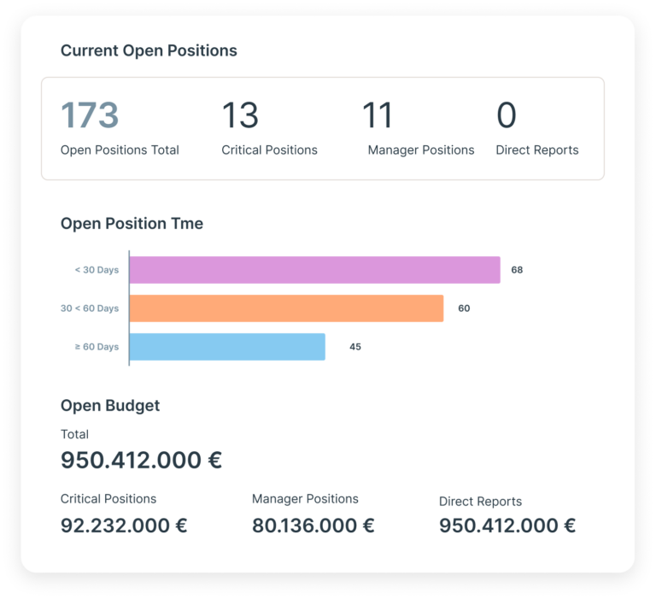Click the bar value label 68
This screenshot has width=656, height=599.
coord(517,270)
